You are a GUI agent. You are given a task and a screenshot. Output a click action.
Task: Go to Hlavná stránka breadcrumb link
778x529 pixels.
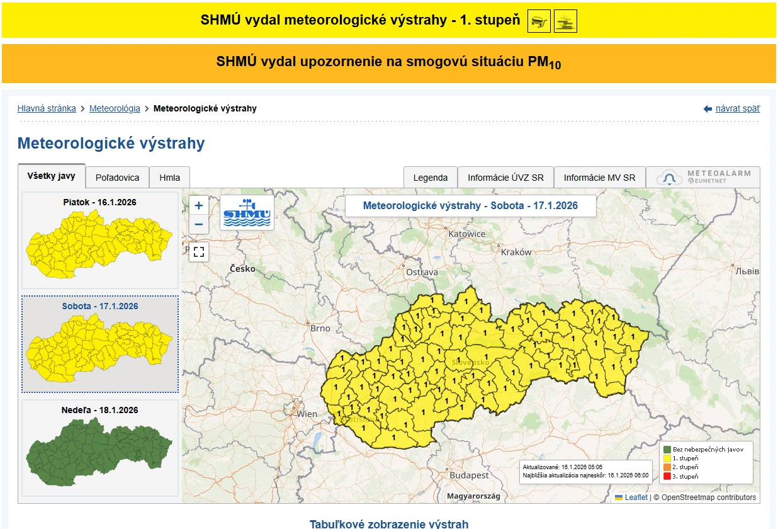click(x=47, y=108)
